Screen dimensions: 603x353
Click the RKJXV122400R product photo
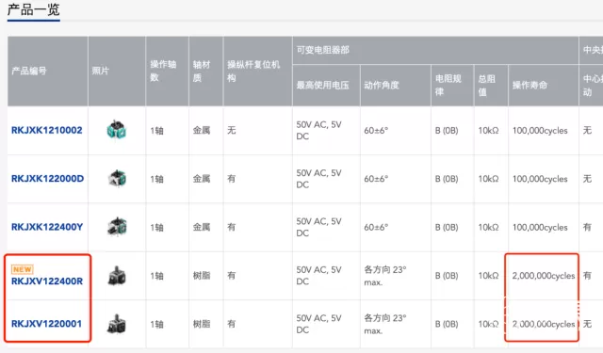point(117,276)
